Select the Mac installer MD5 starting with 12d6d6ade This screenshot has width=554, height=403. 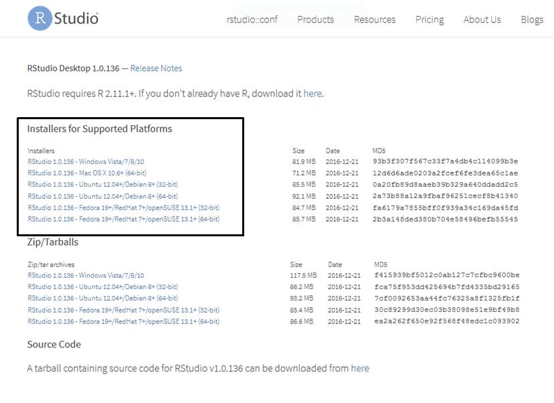click(x=445, y=173)
